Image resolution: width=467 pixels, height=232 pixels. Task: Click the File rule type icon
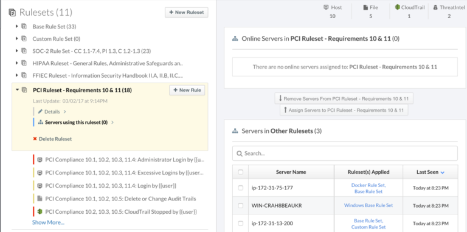click(x=365, y=7)
